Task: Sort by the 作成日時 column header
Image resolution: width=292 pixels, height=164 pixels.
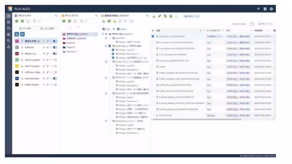Action: coord(258,30)
